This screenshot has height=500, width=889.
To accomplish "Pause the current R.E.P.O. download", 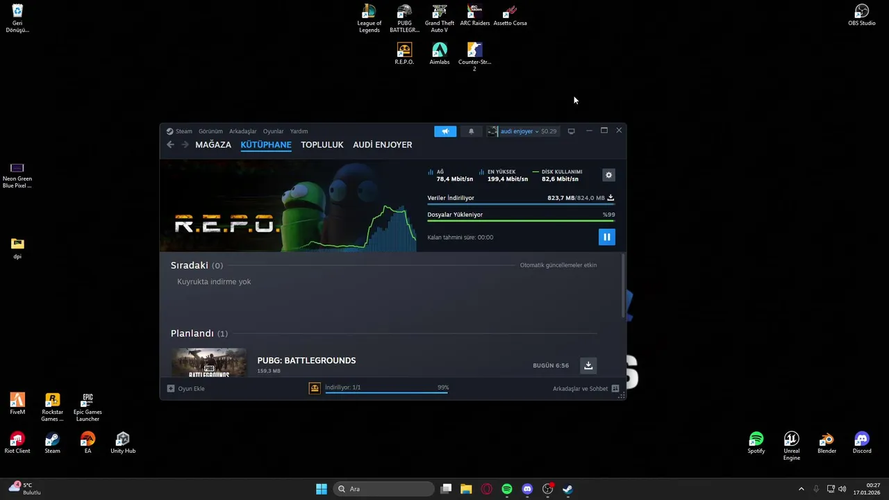I will (x=607, y=237).
